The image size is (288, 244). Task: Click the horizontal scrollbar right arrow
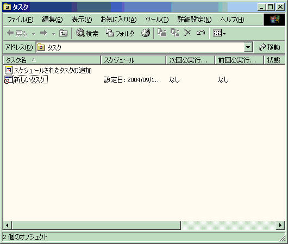(280, 225)
